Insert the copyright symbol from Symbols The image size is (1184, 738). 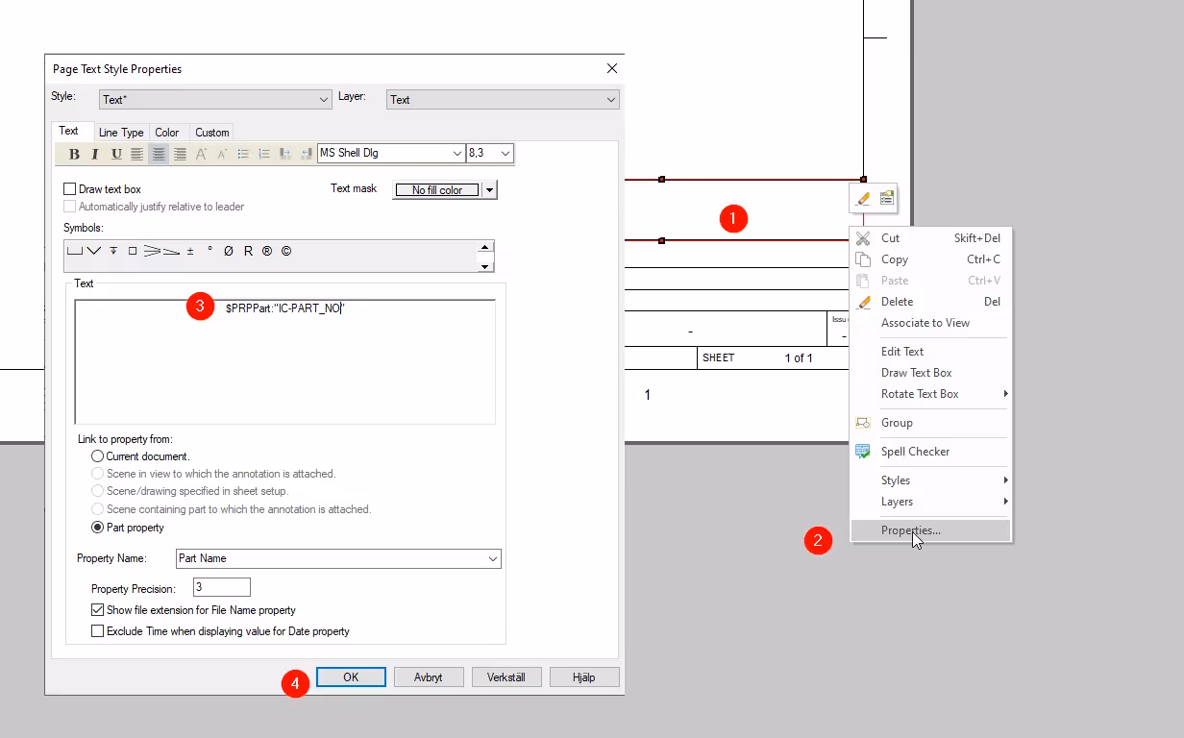[x=285, y=251]
